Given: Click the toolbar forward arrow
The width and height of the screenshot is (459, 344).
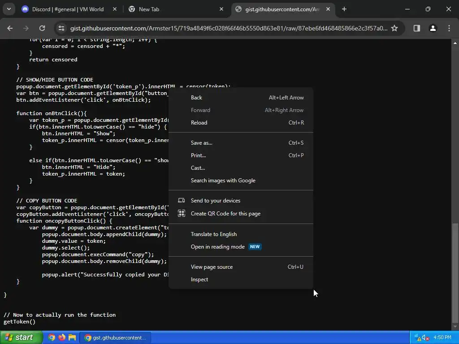Looking at the screenshot, I should click(26, 28).
